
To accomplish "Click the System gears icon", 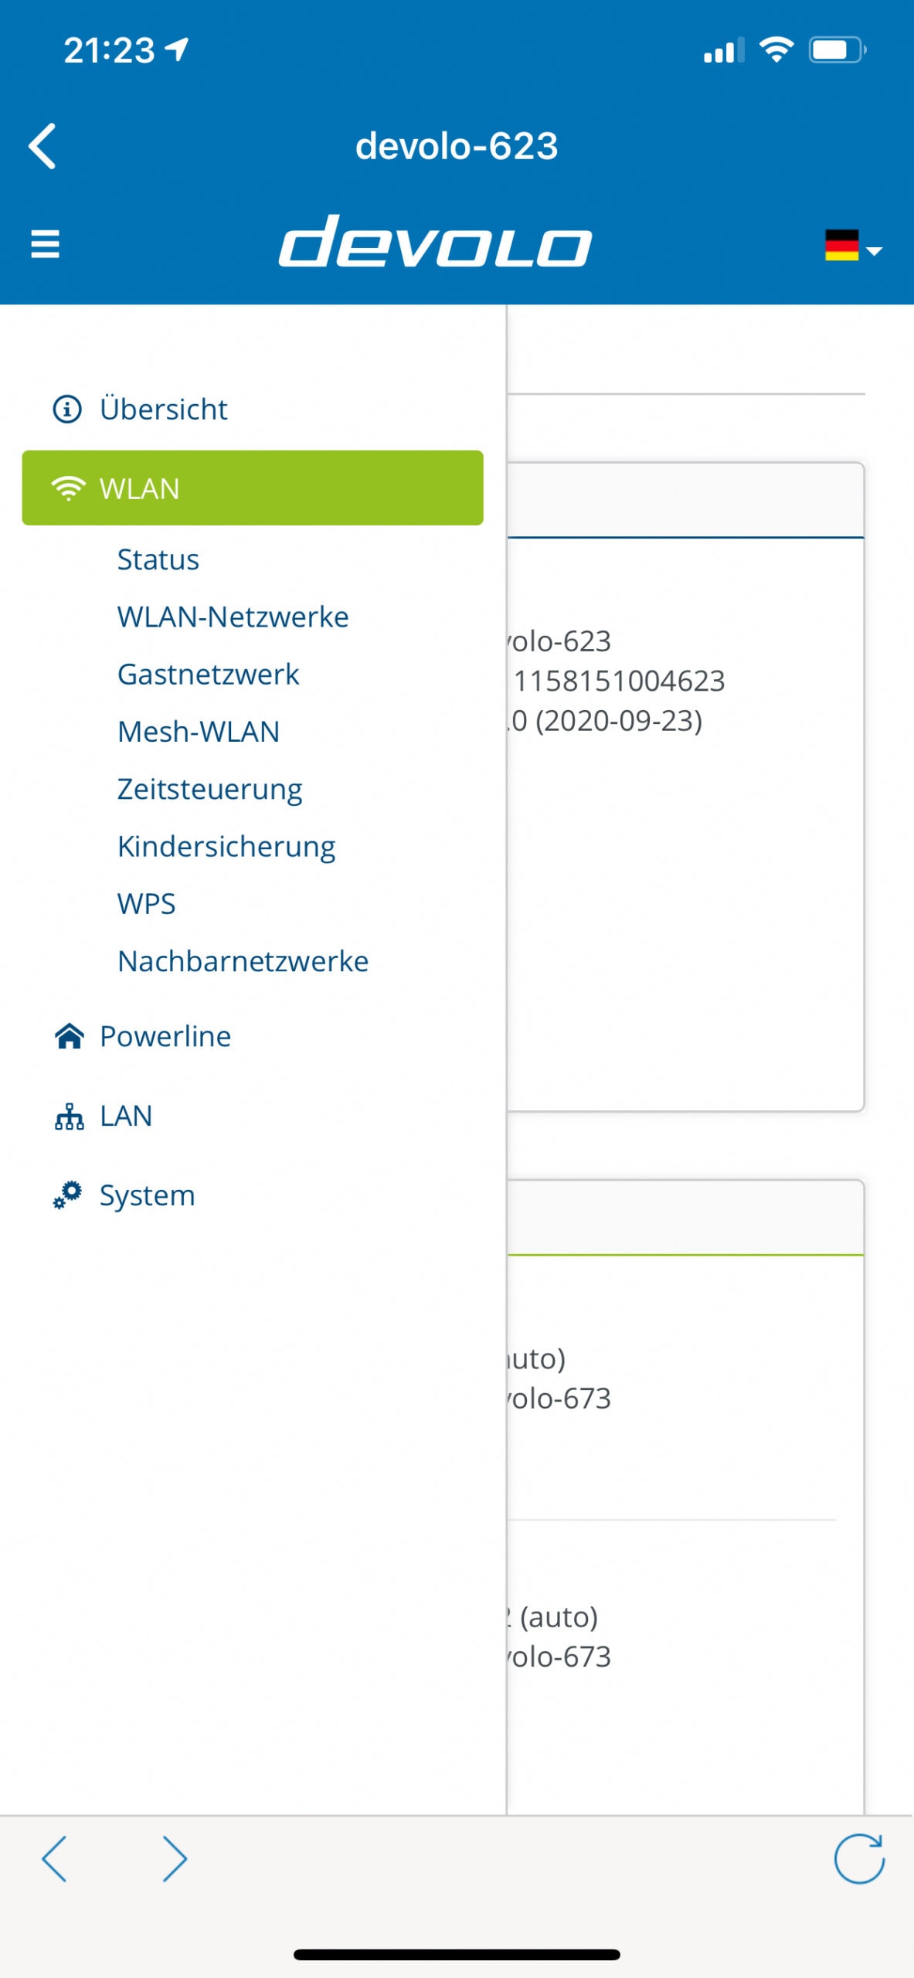I will point(68,1195).
